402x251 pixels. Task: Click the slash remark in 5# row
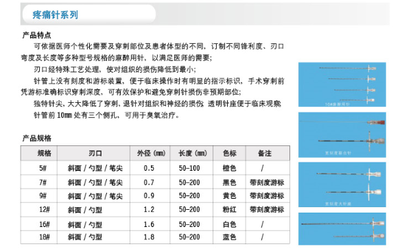click(x=262, y=168)
